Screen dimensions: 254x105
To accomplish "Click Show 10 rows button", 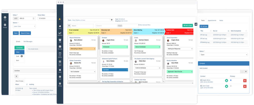I will (x=19, y=81).
